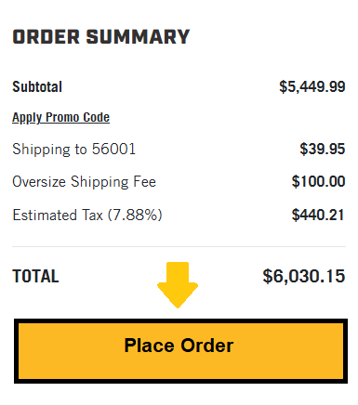The image size is (358, 405).
Task: Click the Estimated Tax (7.88%) label
Action: 87,215
